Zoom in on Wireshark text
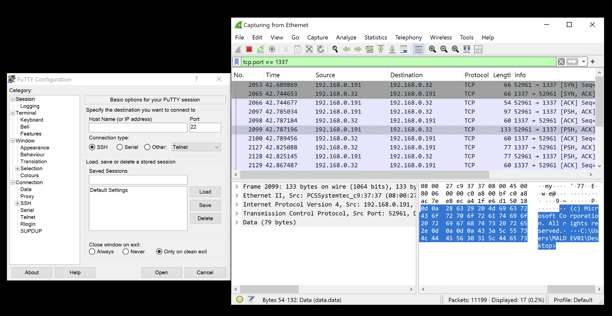612x316 pixels. click(x=433, y=49)
